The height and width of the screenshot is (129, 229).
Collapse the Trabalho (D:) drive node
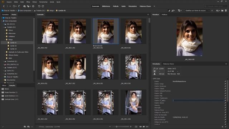pos(3,27)
